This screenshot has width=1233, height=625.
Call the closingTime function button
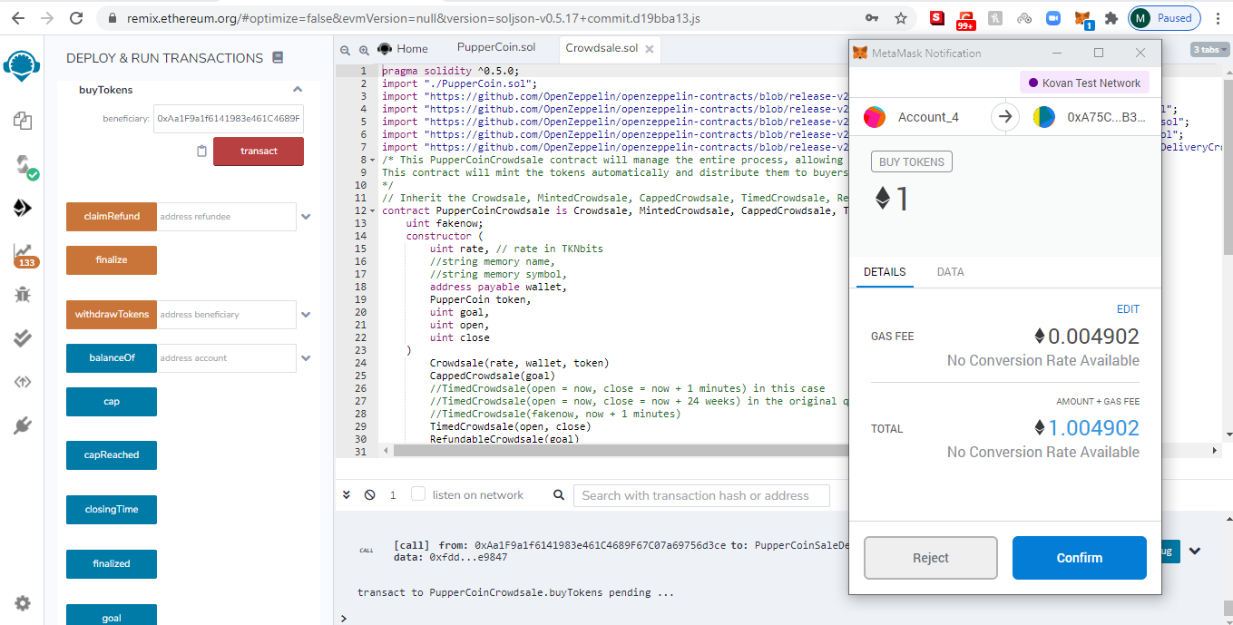tap(112, 510)
